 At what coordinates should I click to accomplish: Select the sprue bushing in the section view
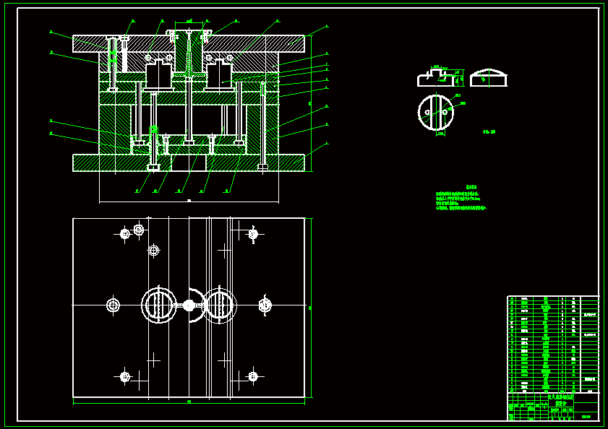[x=189, y=51]
